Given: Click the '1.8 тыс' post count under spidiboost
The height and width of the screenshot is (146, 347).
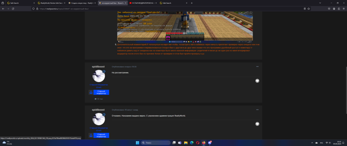Looking at the screenshot, I should point(99,99).
